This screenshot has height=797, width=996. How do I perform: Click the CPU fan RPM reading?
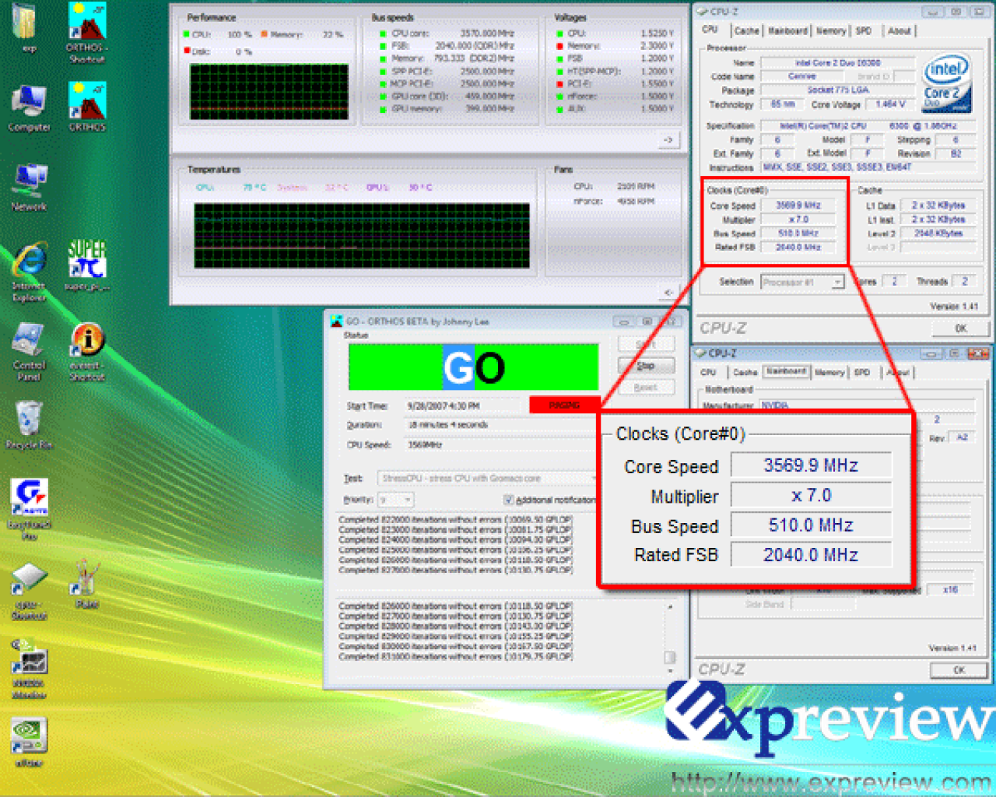636,187
